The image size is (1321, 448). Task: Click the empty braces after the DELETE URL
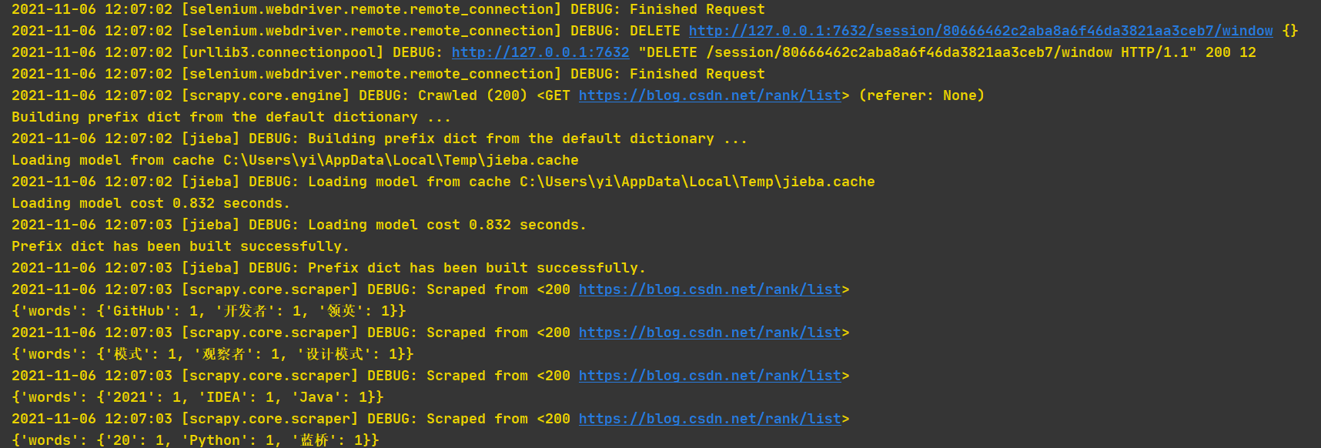(1290, 31)
